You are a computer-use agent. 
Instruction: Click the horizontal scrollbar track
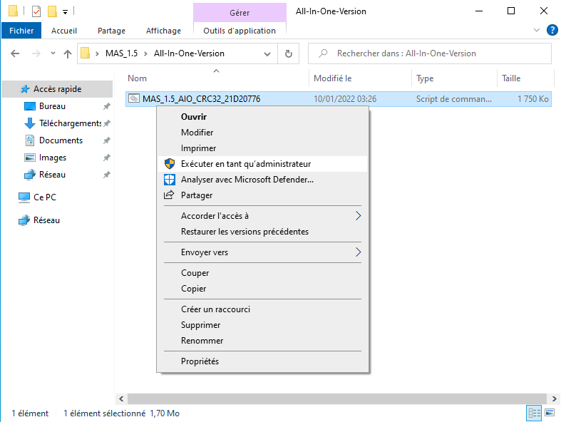pos(337,398)
